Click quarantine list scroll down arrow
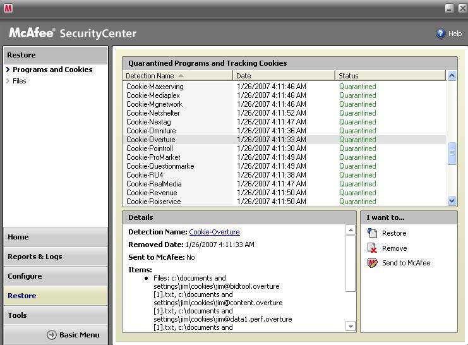This screenshot has width=468, height=345. point(452,201)
